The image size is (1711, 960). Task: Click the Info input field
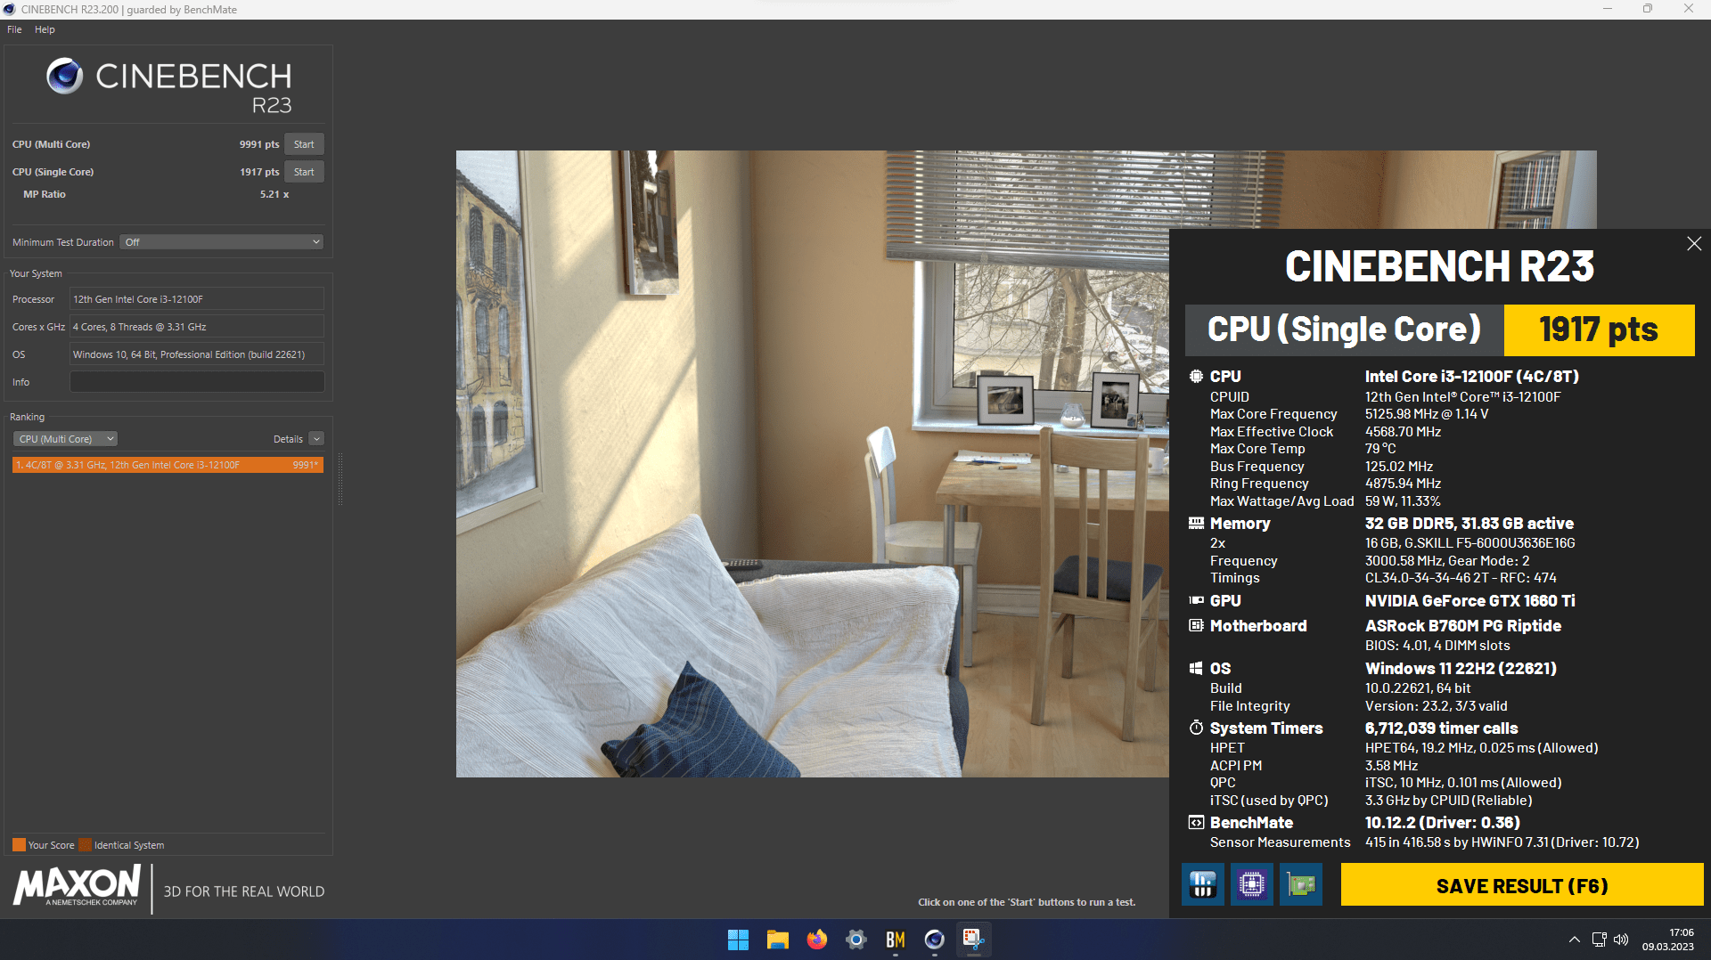(x=197, y=382)
